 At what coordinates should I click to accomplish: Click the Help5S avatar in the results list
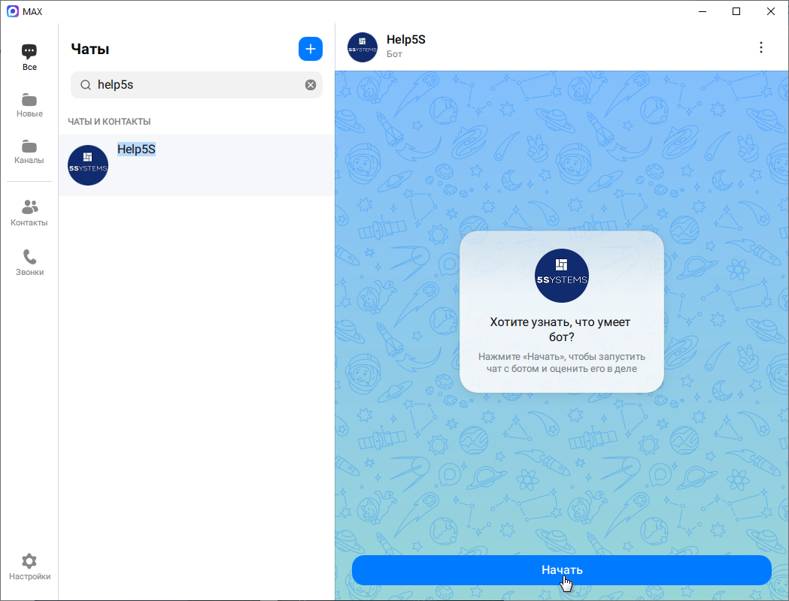88,165
